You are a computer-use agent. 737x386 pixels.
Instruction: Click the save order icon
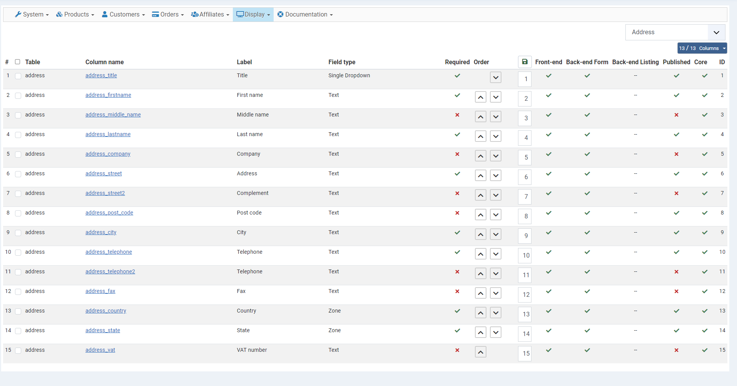[525, 62]
